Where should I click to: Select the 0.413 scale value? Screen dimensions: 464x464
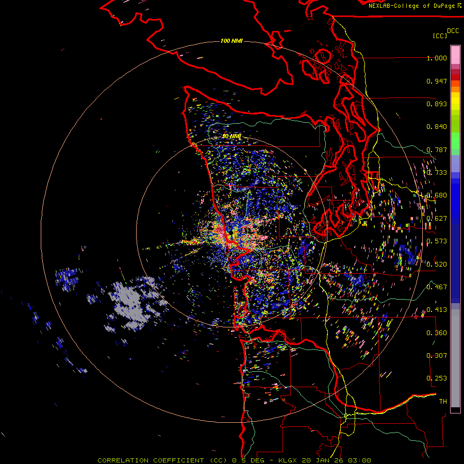click(437, 310)
